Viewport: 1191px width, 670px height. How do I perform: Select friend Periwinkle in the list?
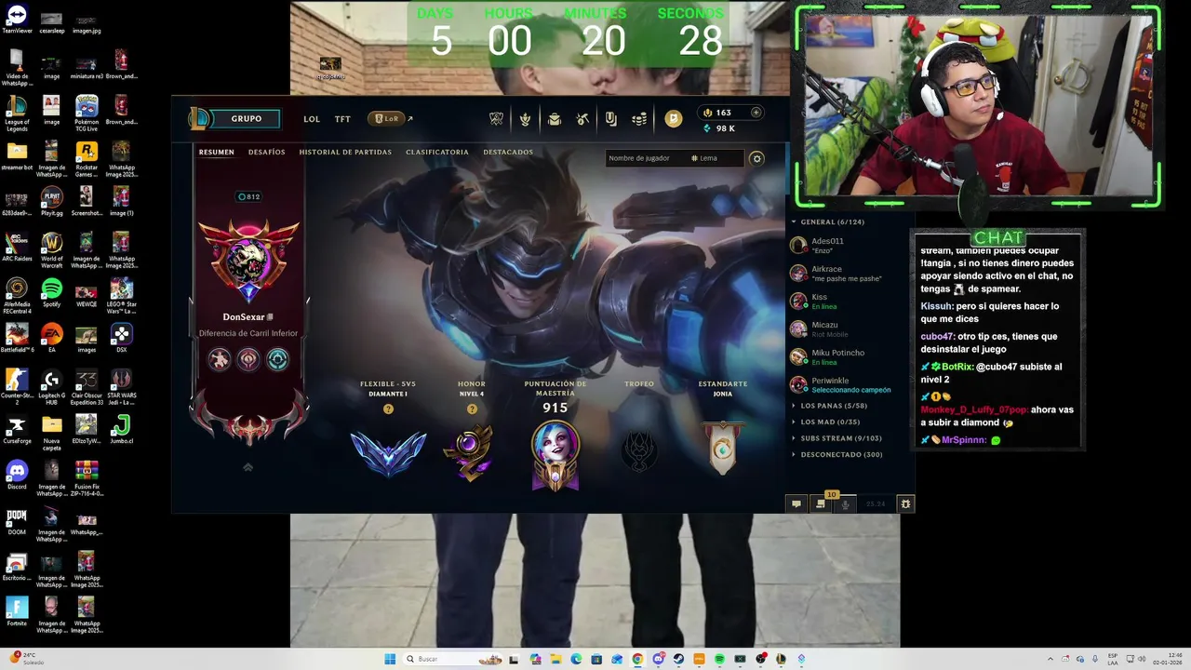847,385
